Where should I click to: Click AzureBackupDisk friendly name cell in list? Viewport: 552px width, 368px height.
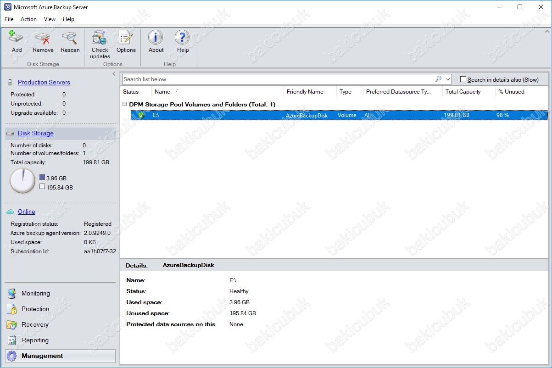(x=307, y=116)
